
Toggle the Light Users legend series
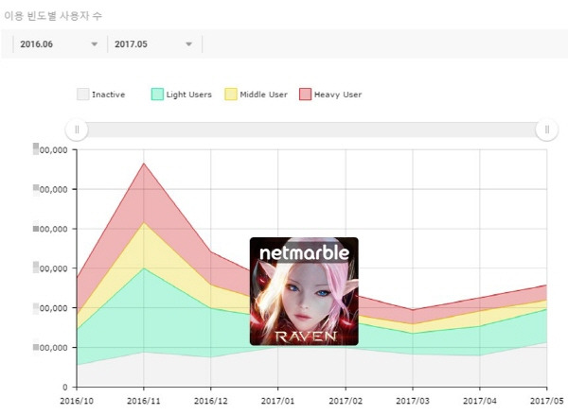[x=182, y=95]
